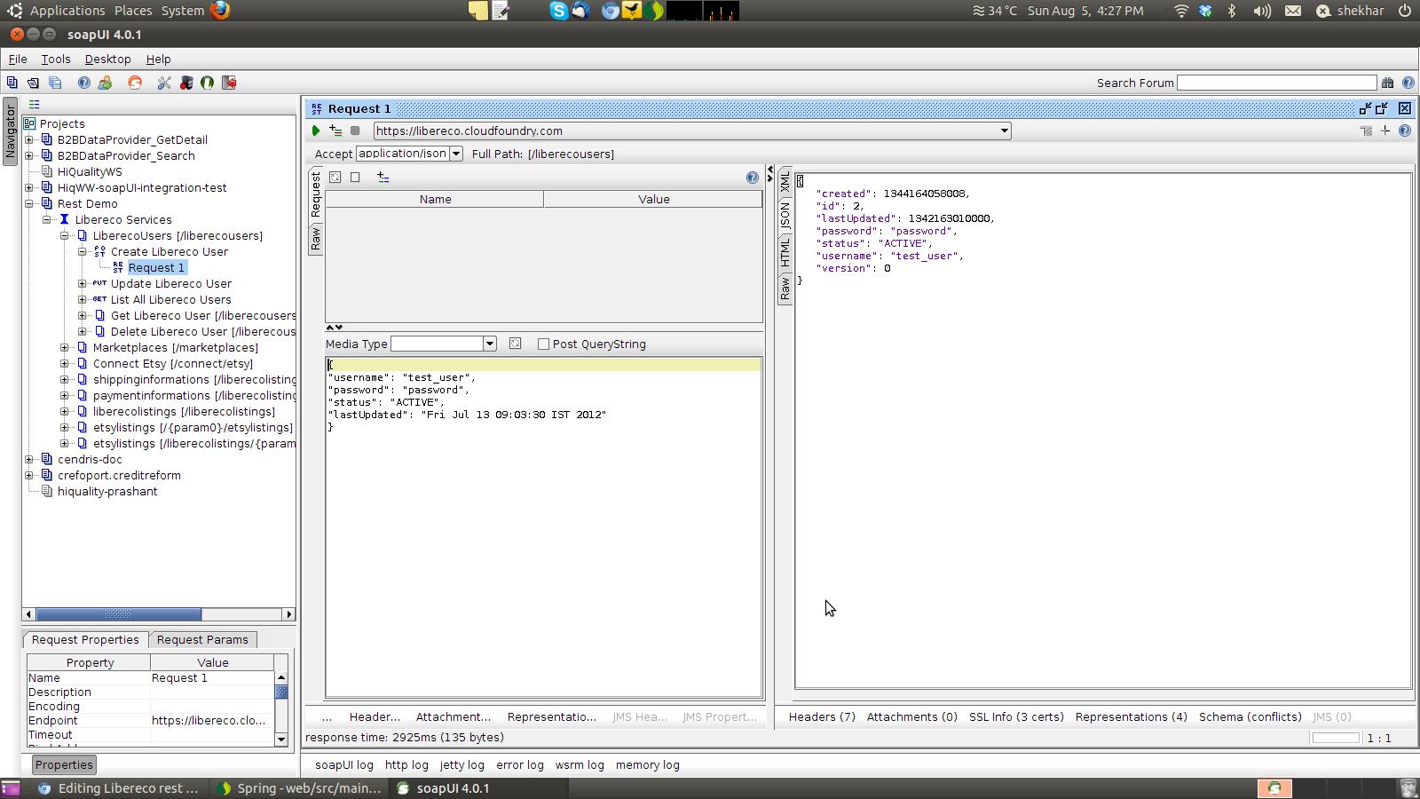
Task: Switch to the Request Params tab
Action: point(202,640)
